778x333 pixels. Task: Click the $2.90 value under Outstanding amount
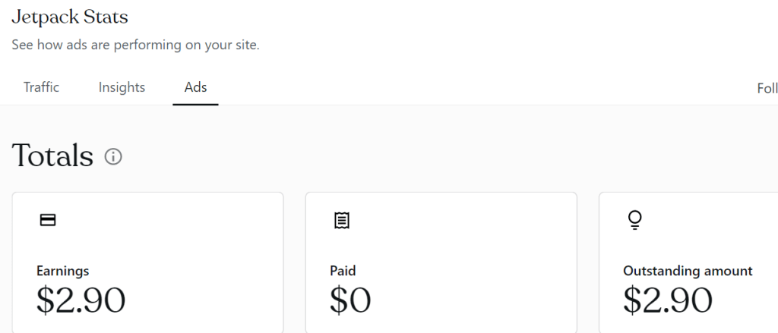[x=667, y=300]
